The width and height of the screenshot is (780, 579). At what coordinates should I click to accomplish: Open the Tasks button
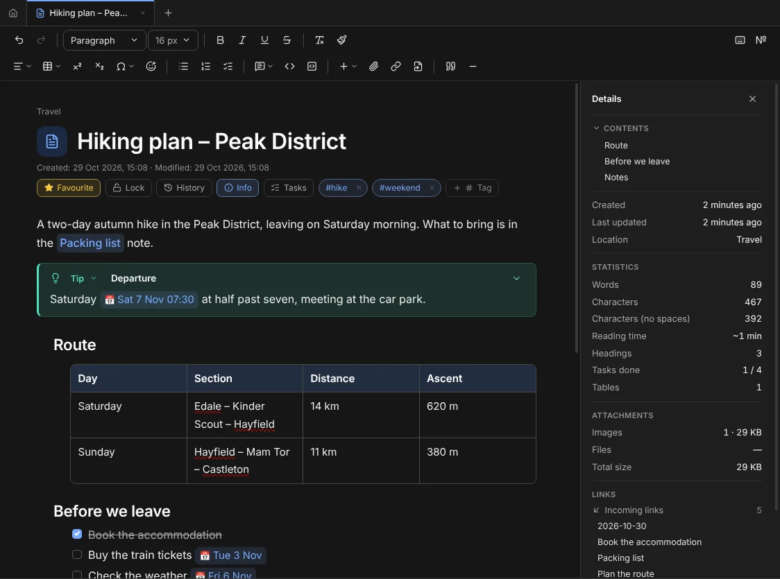(289, 188)
